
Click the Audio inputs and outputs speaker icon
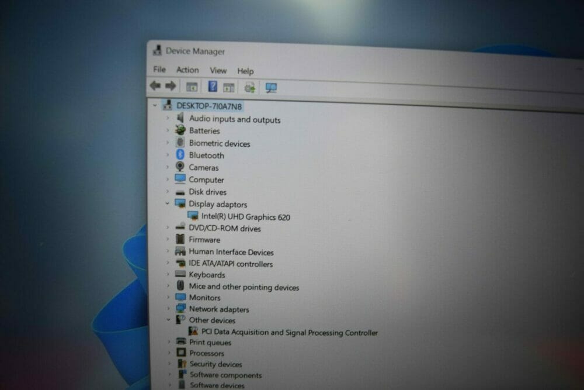(180, 118)
